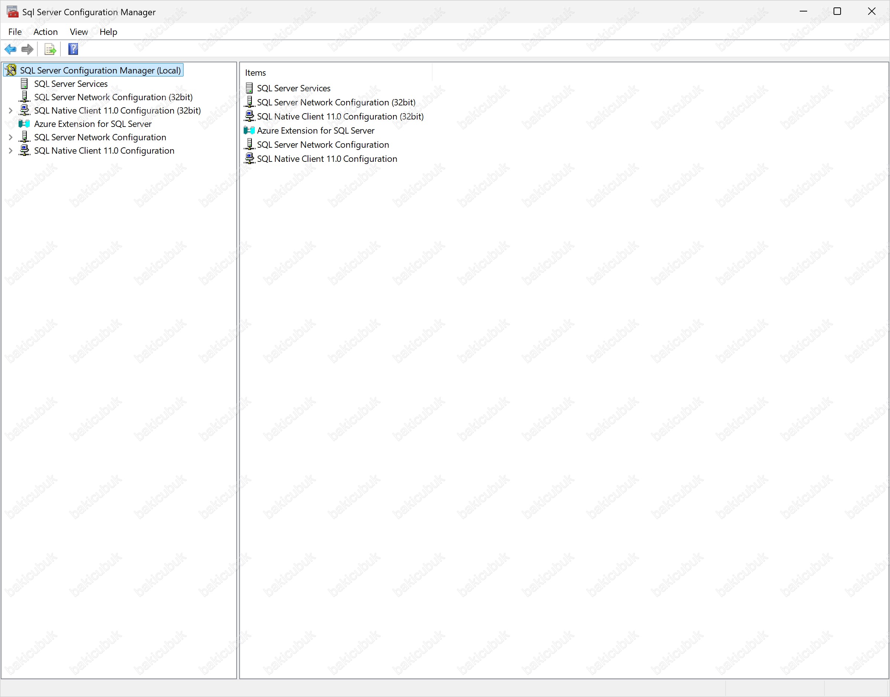Open the Help menu
890x697 pixels.
tap(108, 32)
